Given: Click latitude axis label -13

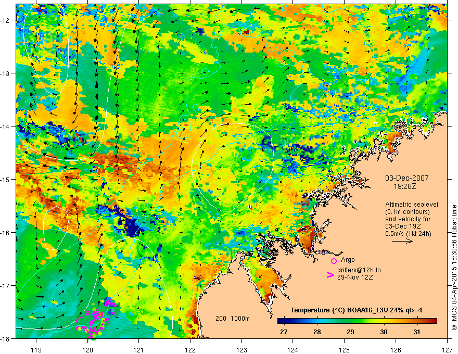Looking at the screenshot, I should coord(5,73).
